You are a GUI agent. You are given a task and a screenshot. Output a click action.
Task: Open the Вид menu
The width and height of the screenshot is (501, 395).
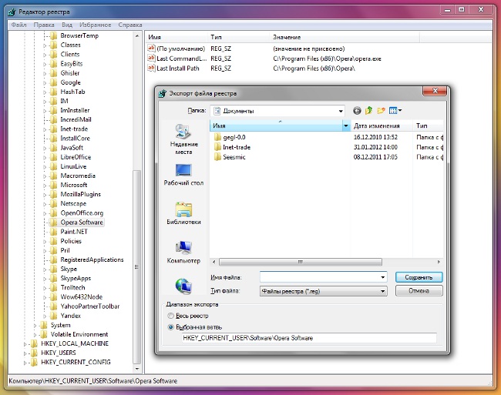[x=67, y=25]
